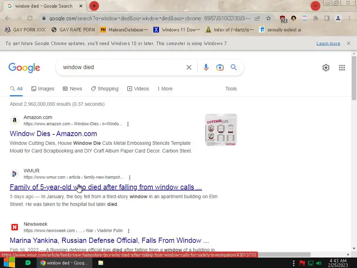Click the WMUR site favicon

tap(15, 174)
